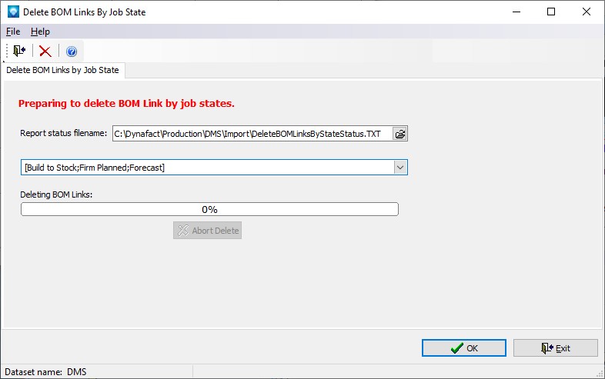The width and height of the screenshot is (605, 379).
Task: Close the window using title bar X
Action: pyautogui.click(x=586, y=12)
